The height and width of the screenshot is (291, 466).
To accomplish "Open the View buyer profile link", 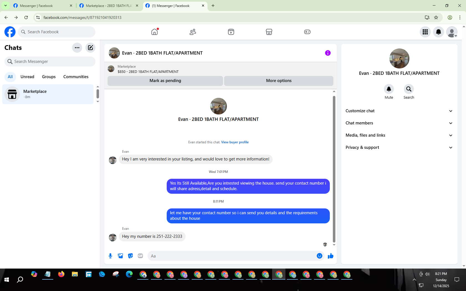I will (235, 142).
